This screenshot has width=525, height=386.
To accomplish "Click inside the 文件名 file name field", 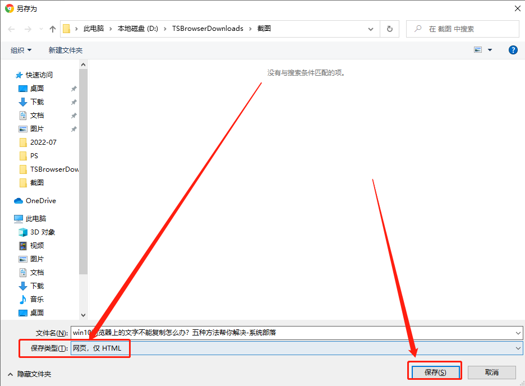I will (224, 333).
